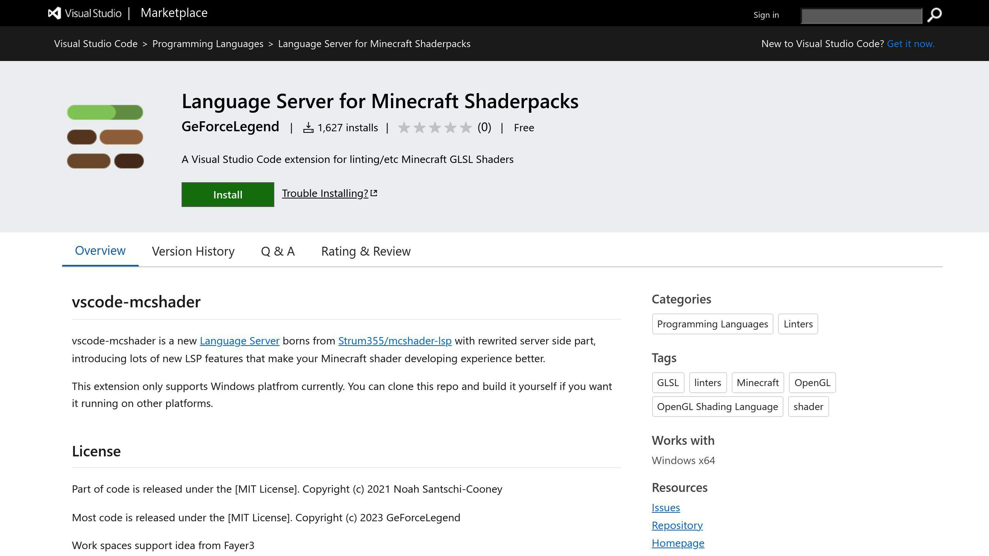Open the Repository resource link
Screen dimensions: 989x556
677,525
